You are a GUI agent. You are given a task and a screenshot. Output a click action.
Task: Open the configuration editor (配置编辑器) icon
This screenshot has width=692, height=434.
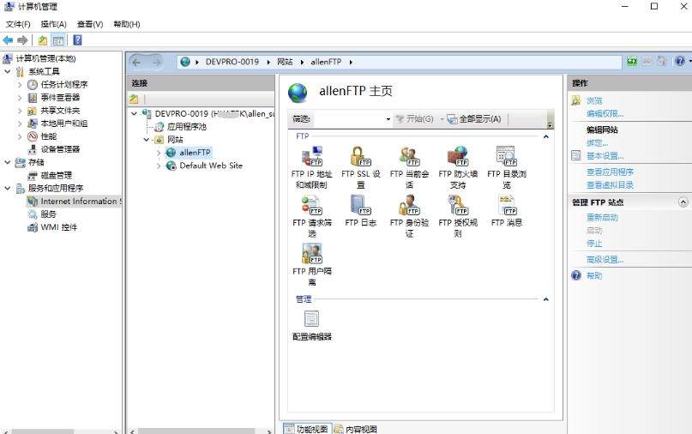click(x=311, y=326)
